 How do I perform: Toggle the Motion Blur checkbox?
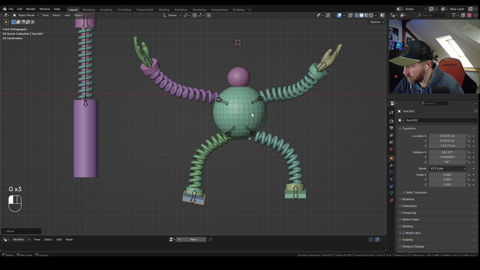pyautogui.click(x=403, y=233)
